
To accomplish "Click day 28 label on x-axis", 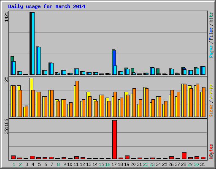I will point(184,164).
